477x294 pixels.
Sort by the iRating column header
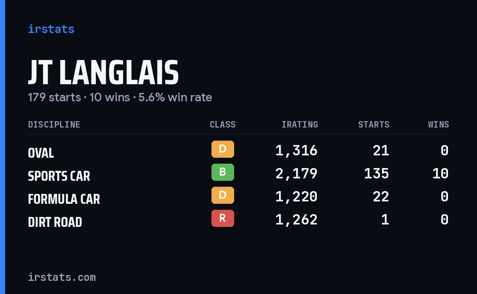300,125
